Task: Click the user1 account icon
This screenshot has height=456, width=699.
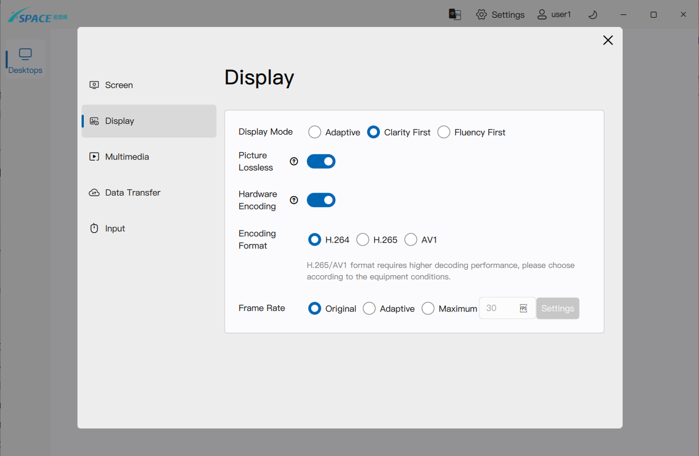Action: 542,14
